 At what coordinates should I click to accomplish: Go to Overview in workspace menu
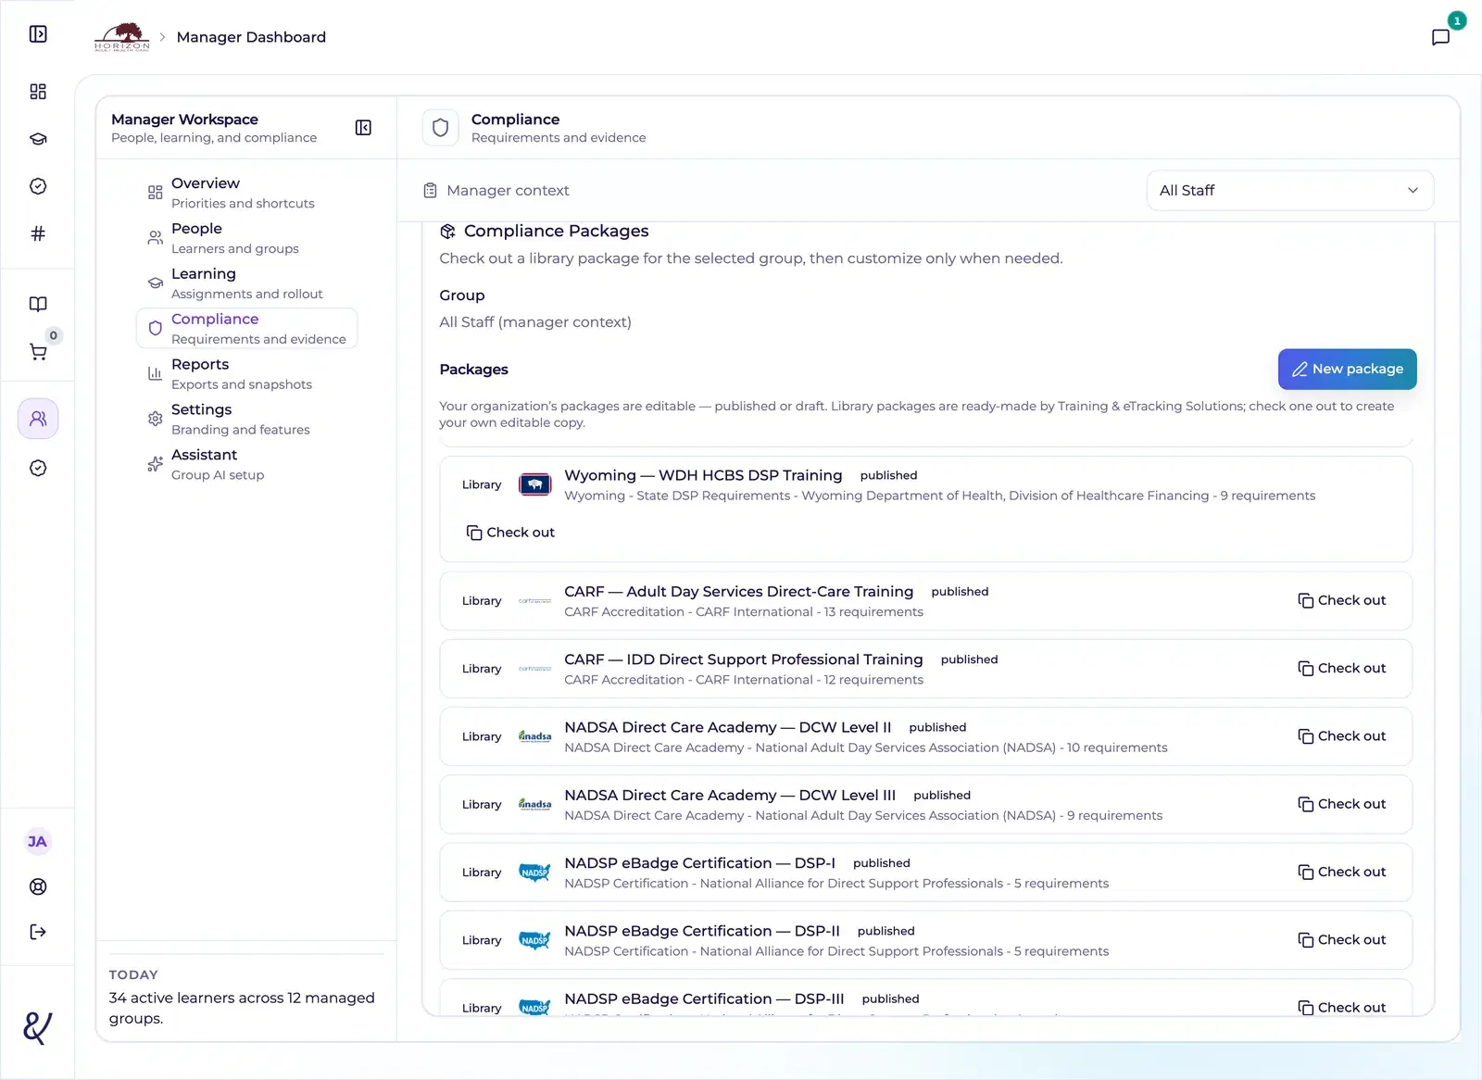(x=246, y=193)
